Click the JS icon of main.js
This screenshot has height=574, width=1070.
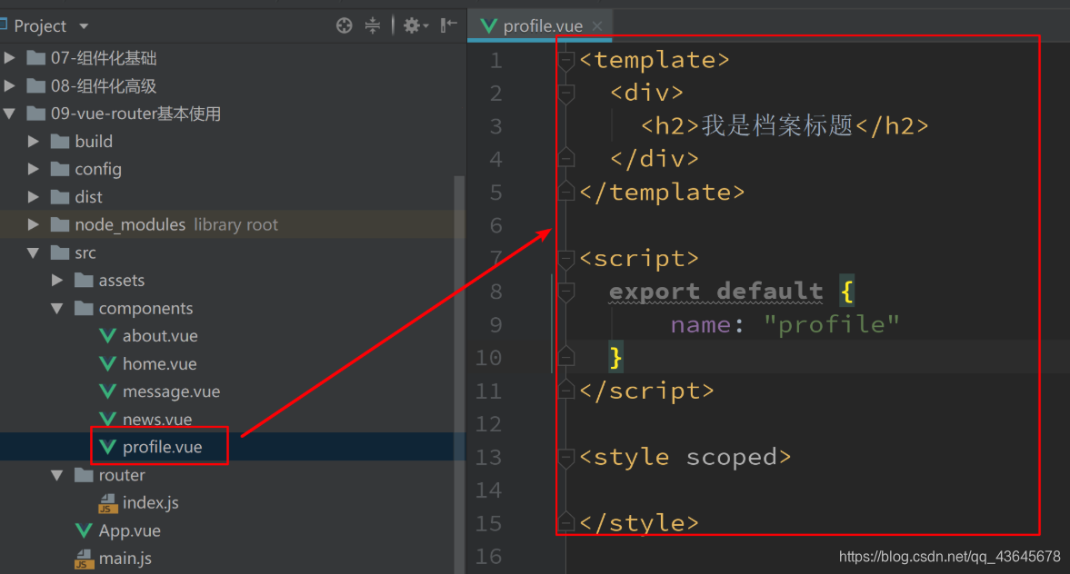84,559
